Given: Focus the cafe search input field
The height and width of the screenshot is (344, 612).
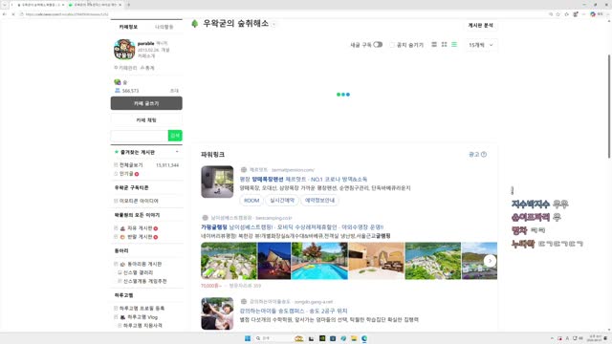Looking at the screenshot, I should tap(140, 136).
